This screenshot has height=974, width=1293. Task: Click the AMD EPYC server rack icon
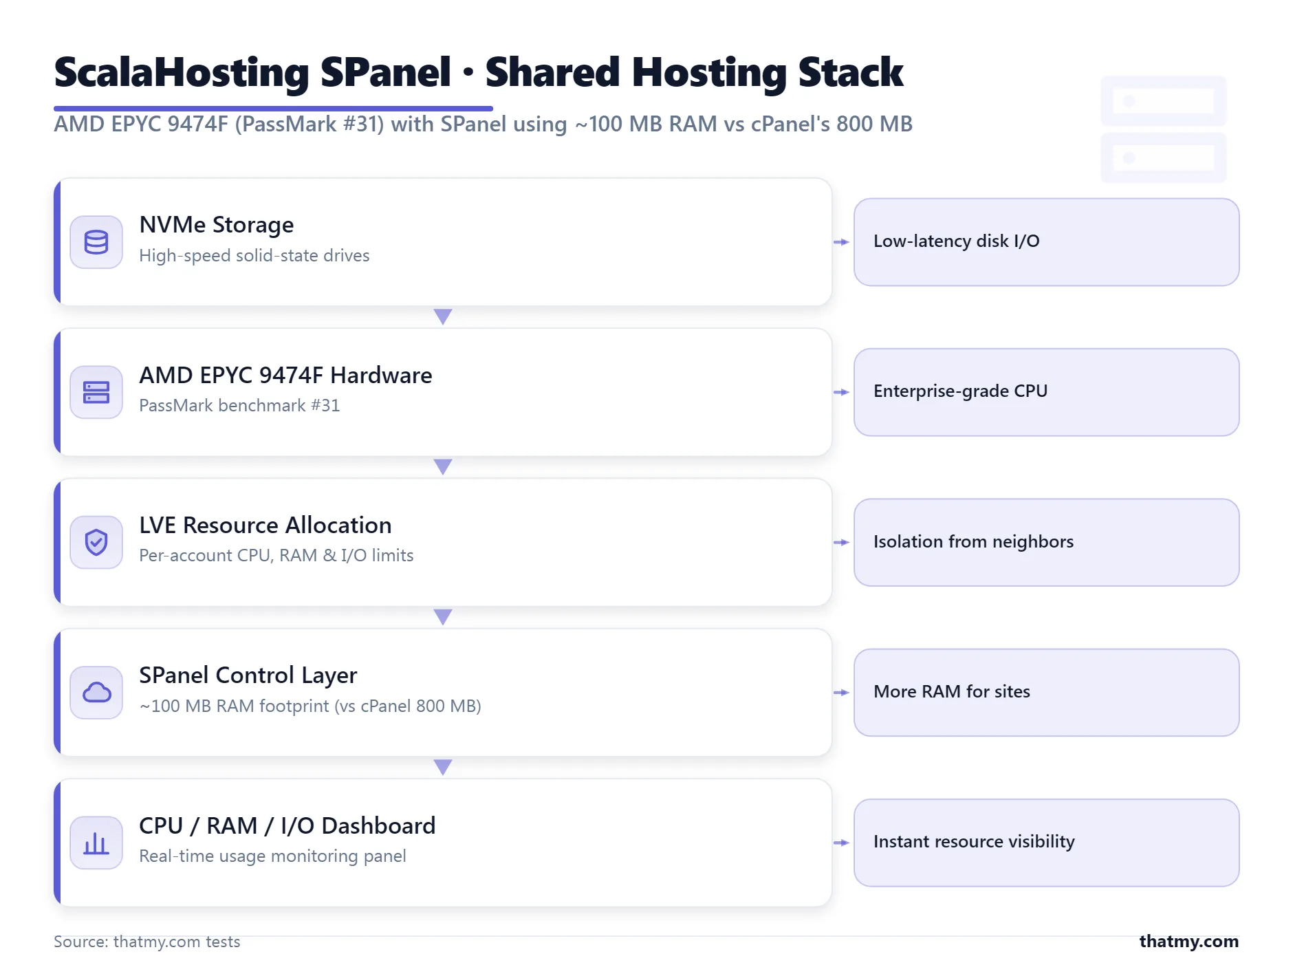click(x=96, y=392)
